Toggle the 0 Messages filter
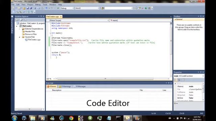 pyautogui.click(x=80, y=86)
